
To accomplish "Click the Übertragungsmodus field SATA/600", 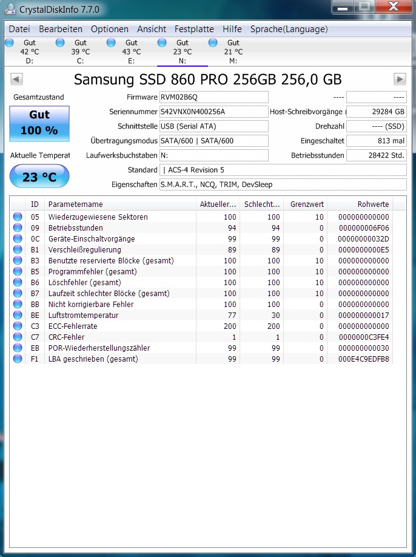I will pos(213,141).
